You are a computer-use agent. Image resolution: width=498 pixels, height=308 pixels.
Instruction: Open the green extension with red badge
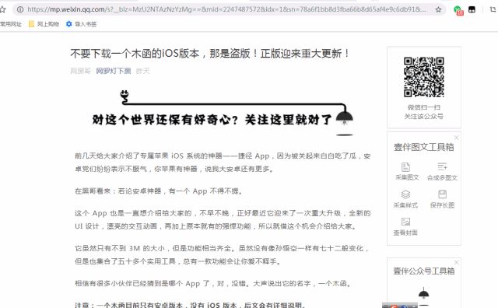tap(458, 10)
